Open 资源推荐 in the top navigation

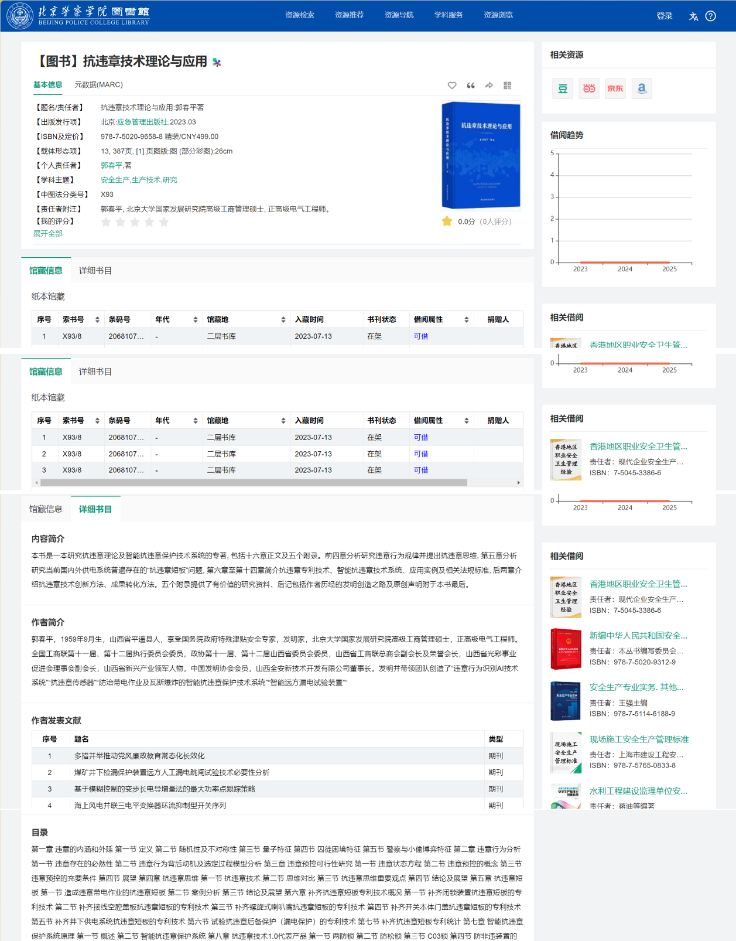pyautogui.click(x=349, y=15)
